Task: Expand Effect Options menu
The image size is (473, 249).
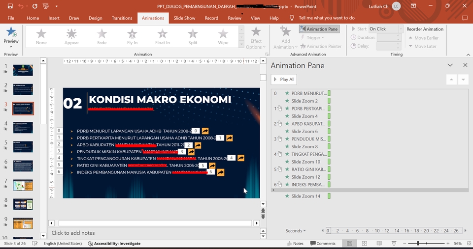Action: pos(256,37)
